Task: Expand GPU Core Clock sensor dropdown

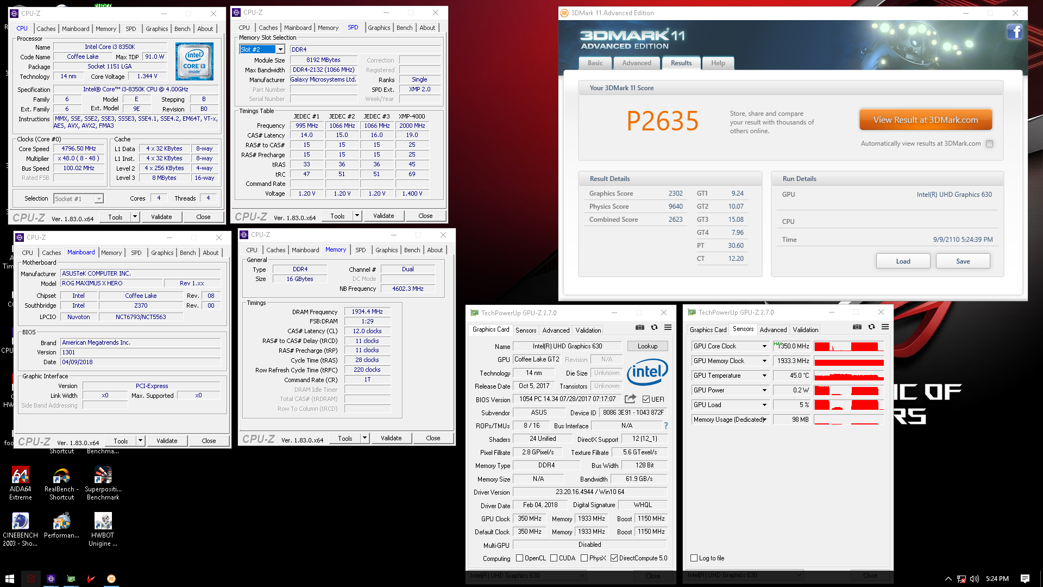Action: (x=764, y=346)
